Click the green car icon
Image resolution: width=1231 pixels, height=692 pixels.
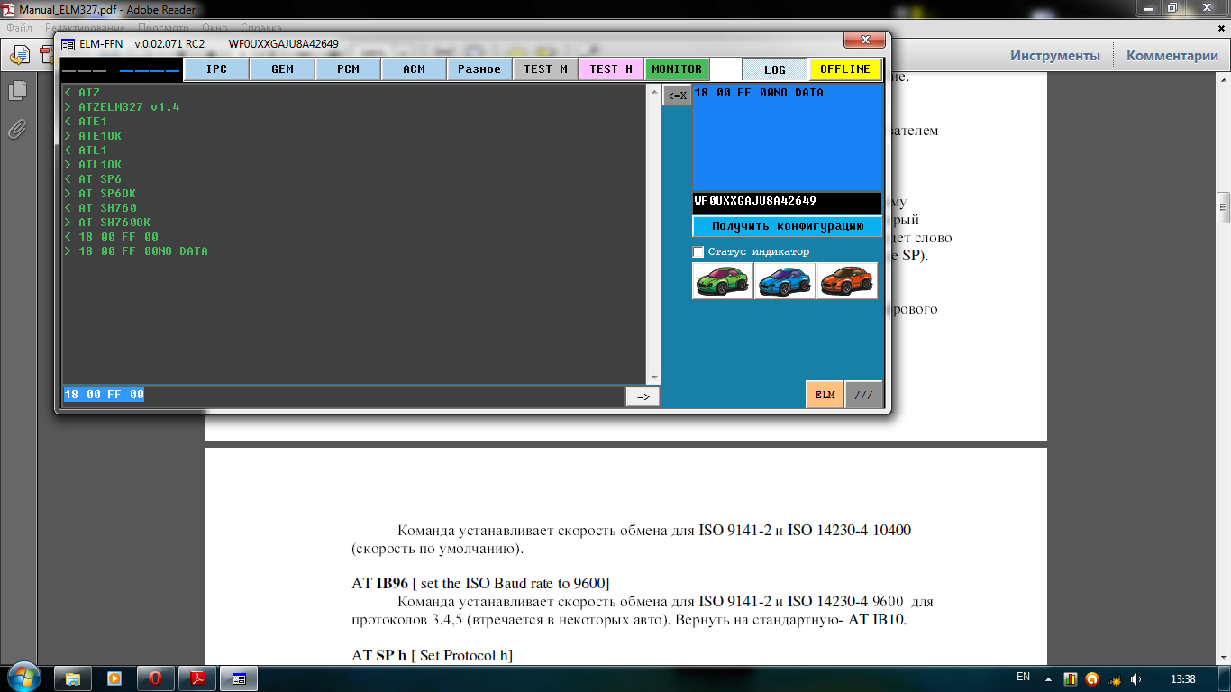pyautogui.click(x=722, y=280)
